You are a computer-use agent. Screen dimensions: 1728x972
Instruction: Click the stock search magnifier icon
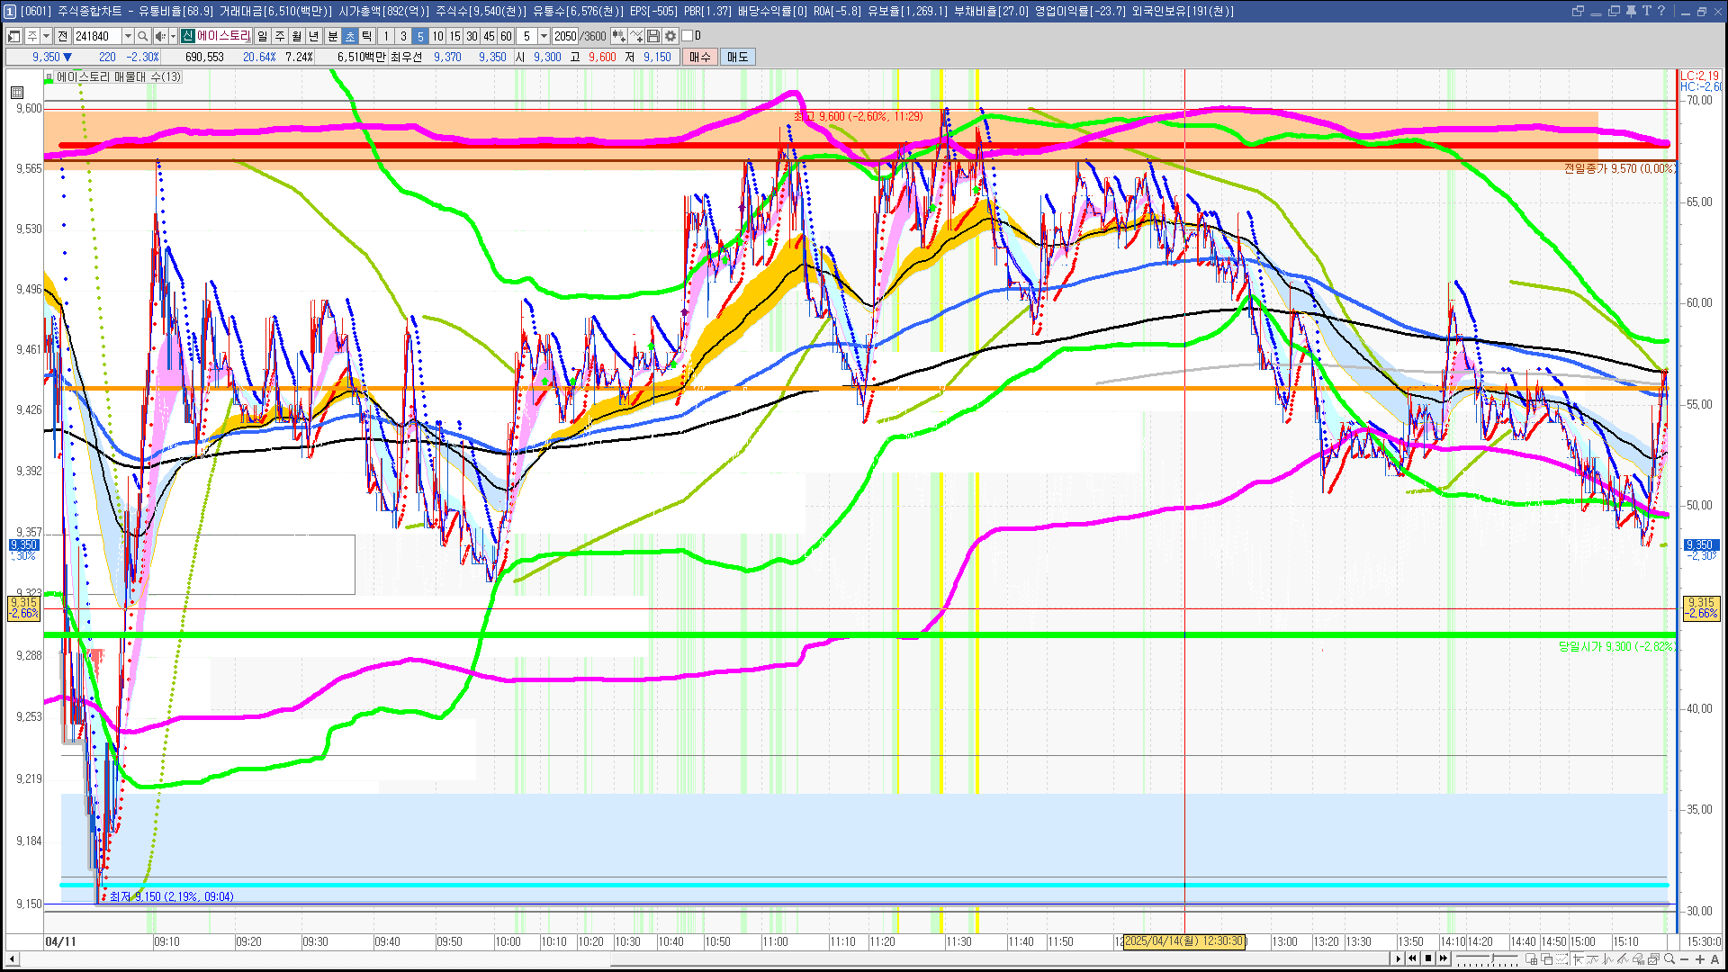click(x=142, y=36)
